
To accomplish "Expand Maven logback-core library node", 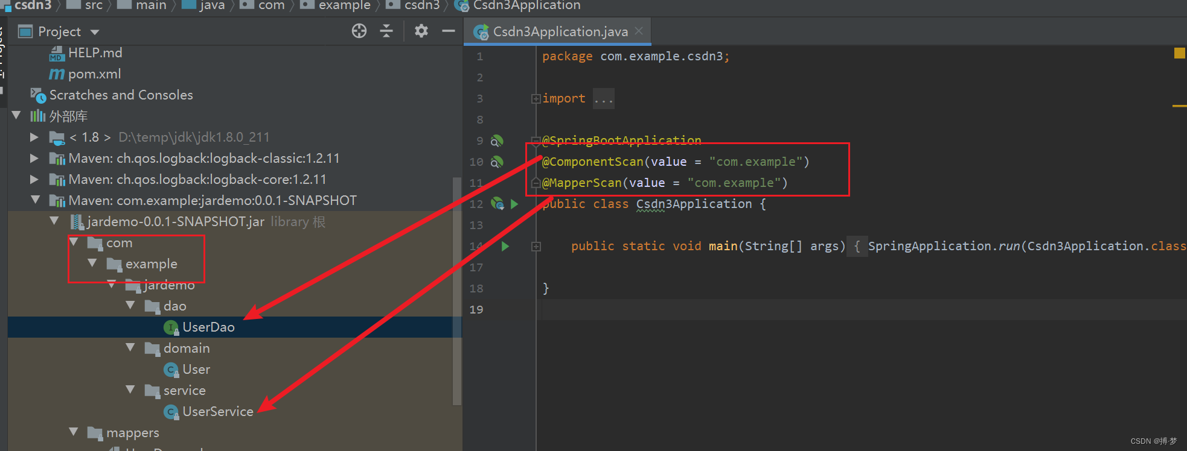I will click(34, 180).
